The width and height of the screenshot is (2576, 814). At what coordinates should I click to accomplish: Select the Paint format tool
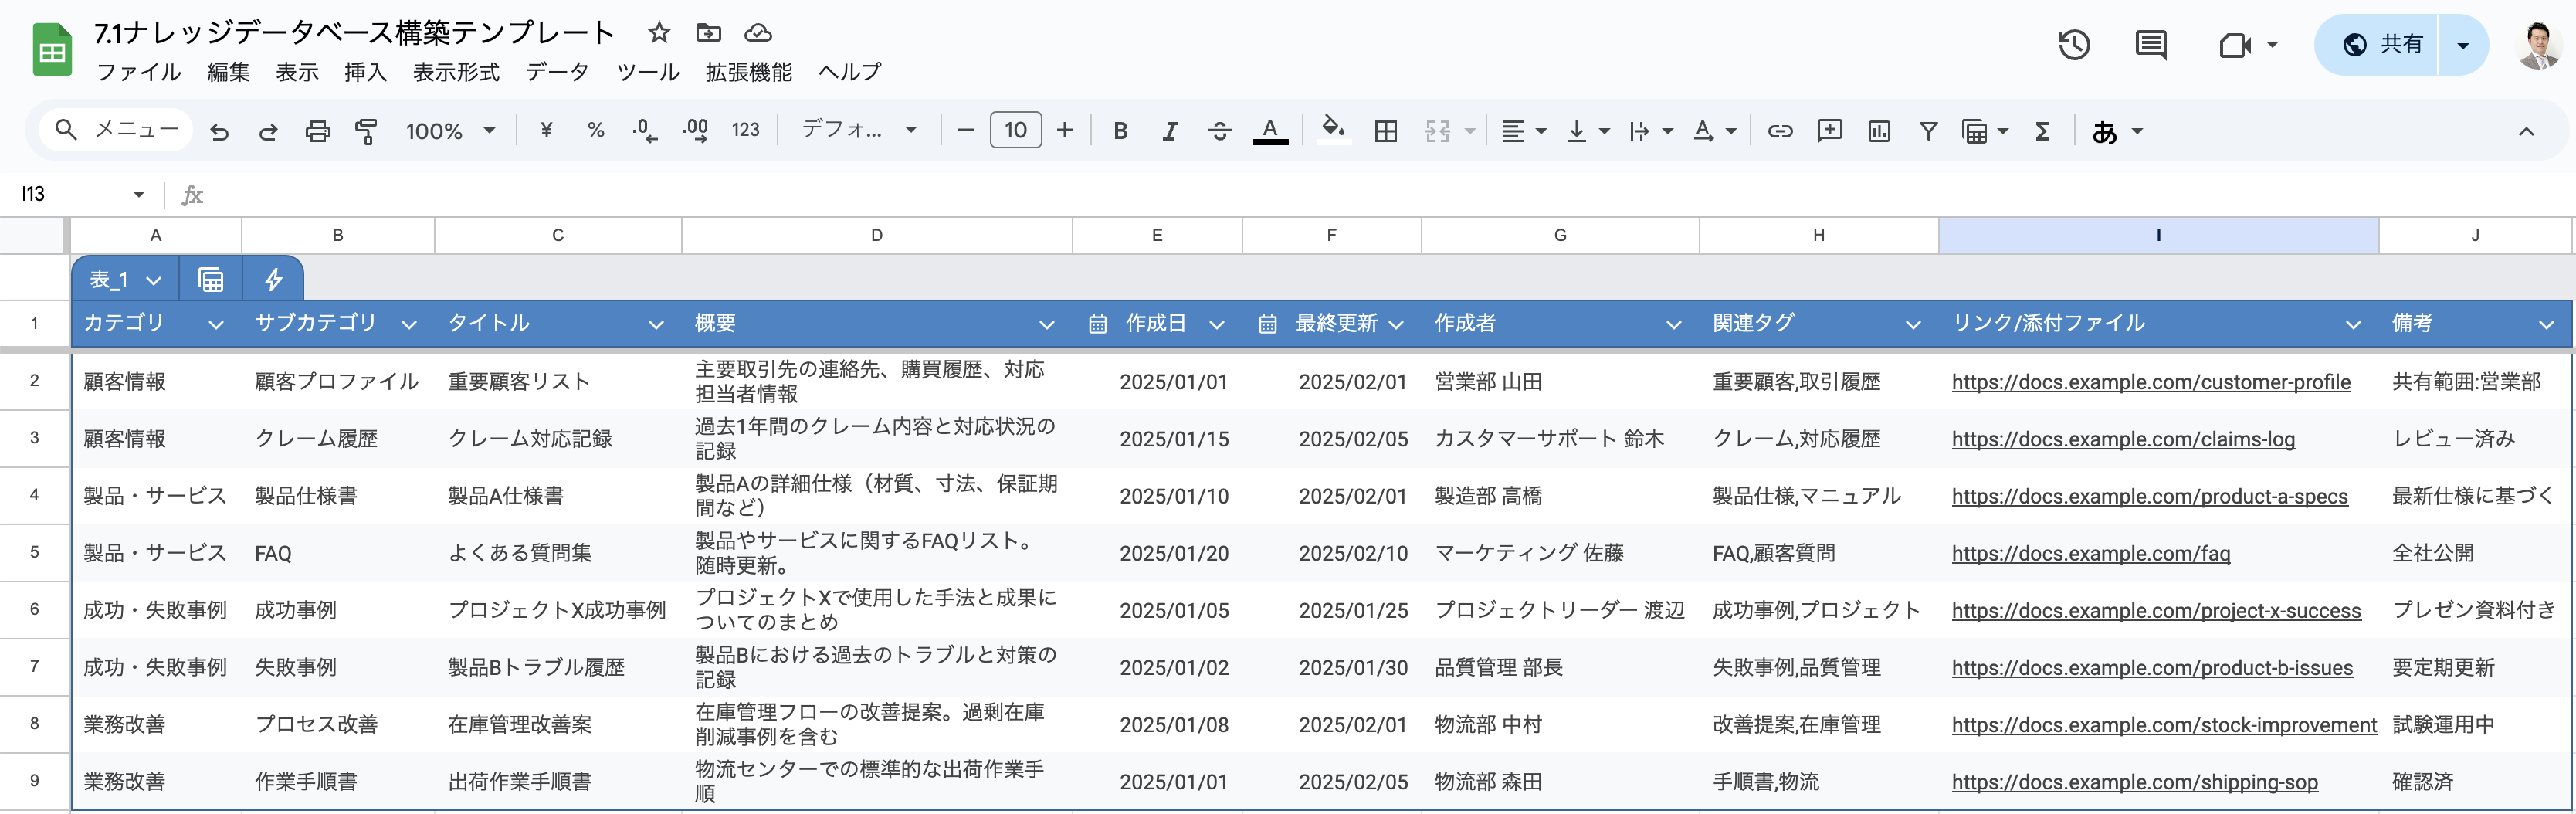pyautogui.click(x=366, y=130)
